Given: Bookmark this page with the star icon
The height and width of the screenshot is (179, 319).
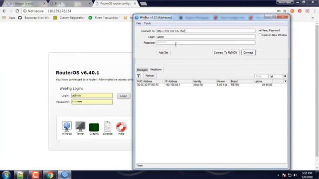Looking at the screenshot, I should [285, 11].
